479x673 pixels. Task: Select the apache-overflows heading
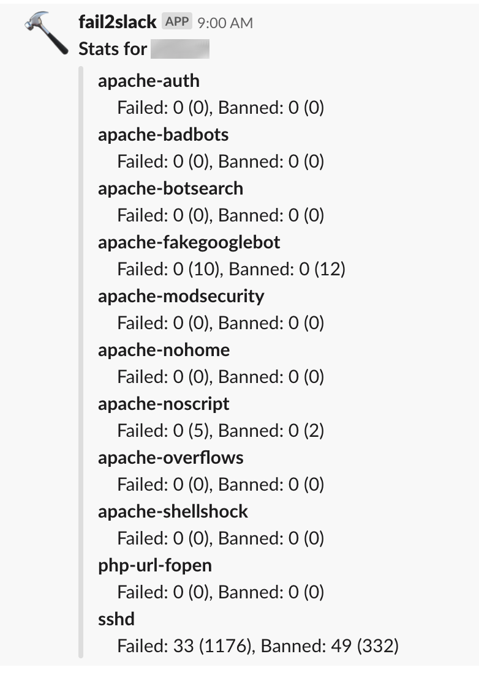[170, 458]
